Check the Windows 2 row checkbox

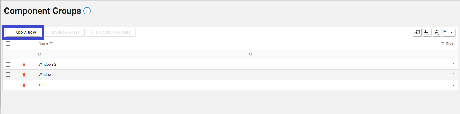click(8, 64)
